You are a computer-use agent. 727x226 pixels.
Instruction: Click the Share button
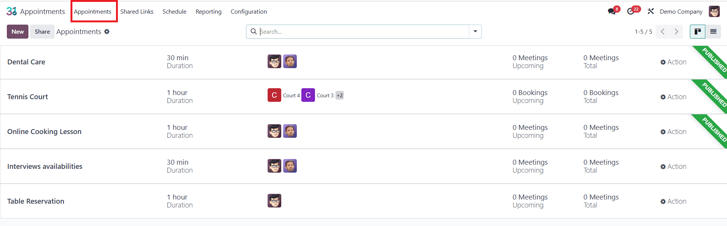tap(42, 31)
